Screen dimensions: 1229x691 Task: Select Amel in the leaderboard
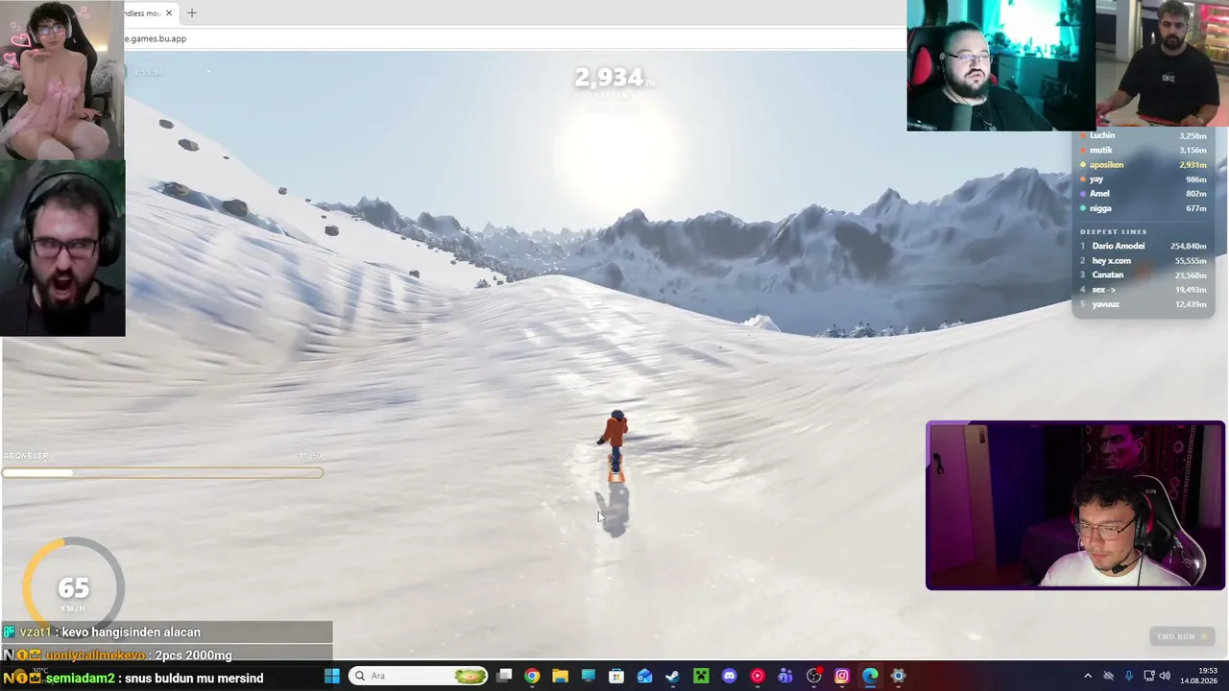(1143, 193)
